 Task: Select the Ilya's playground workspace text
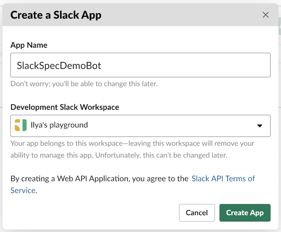(x=59, y=125)
